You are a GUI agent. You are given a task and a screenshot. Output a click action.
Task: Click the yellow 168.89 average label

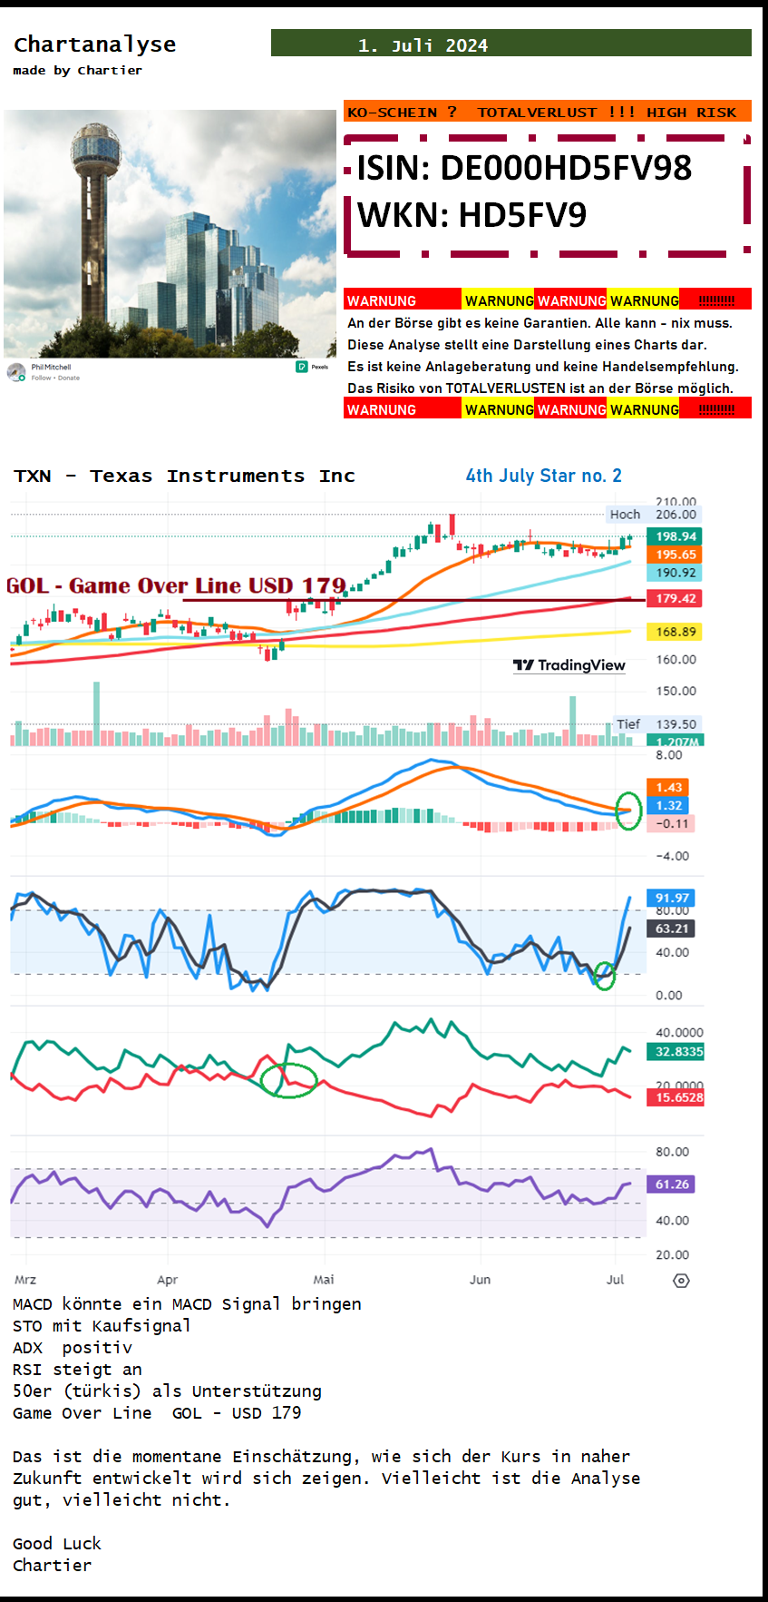coord(676,632)
